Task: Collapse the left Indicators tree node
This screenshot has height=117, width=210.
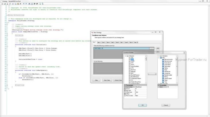Action: click(x=125, y=56)
